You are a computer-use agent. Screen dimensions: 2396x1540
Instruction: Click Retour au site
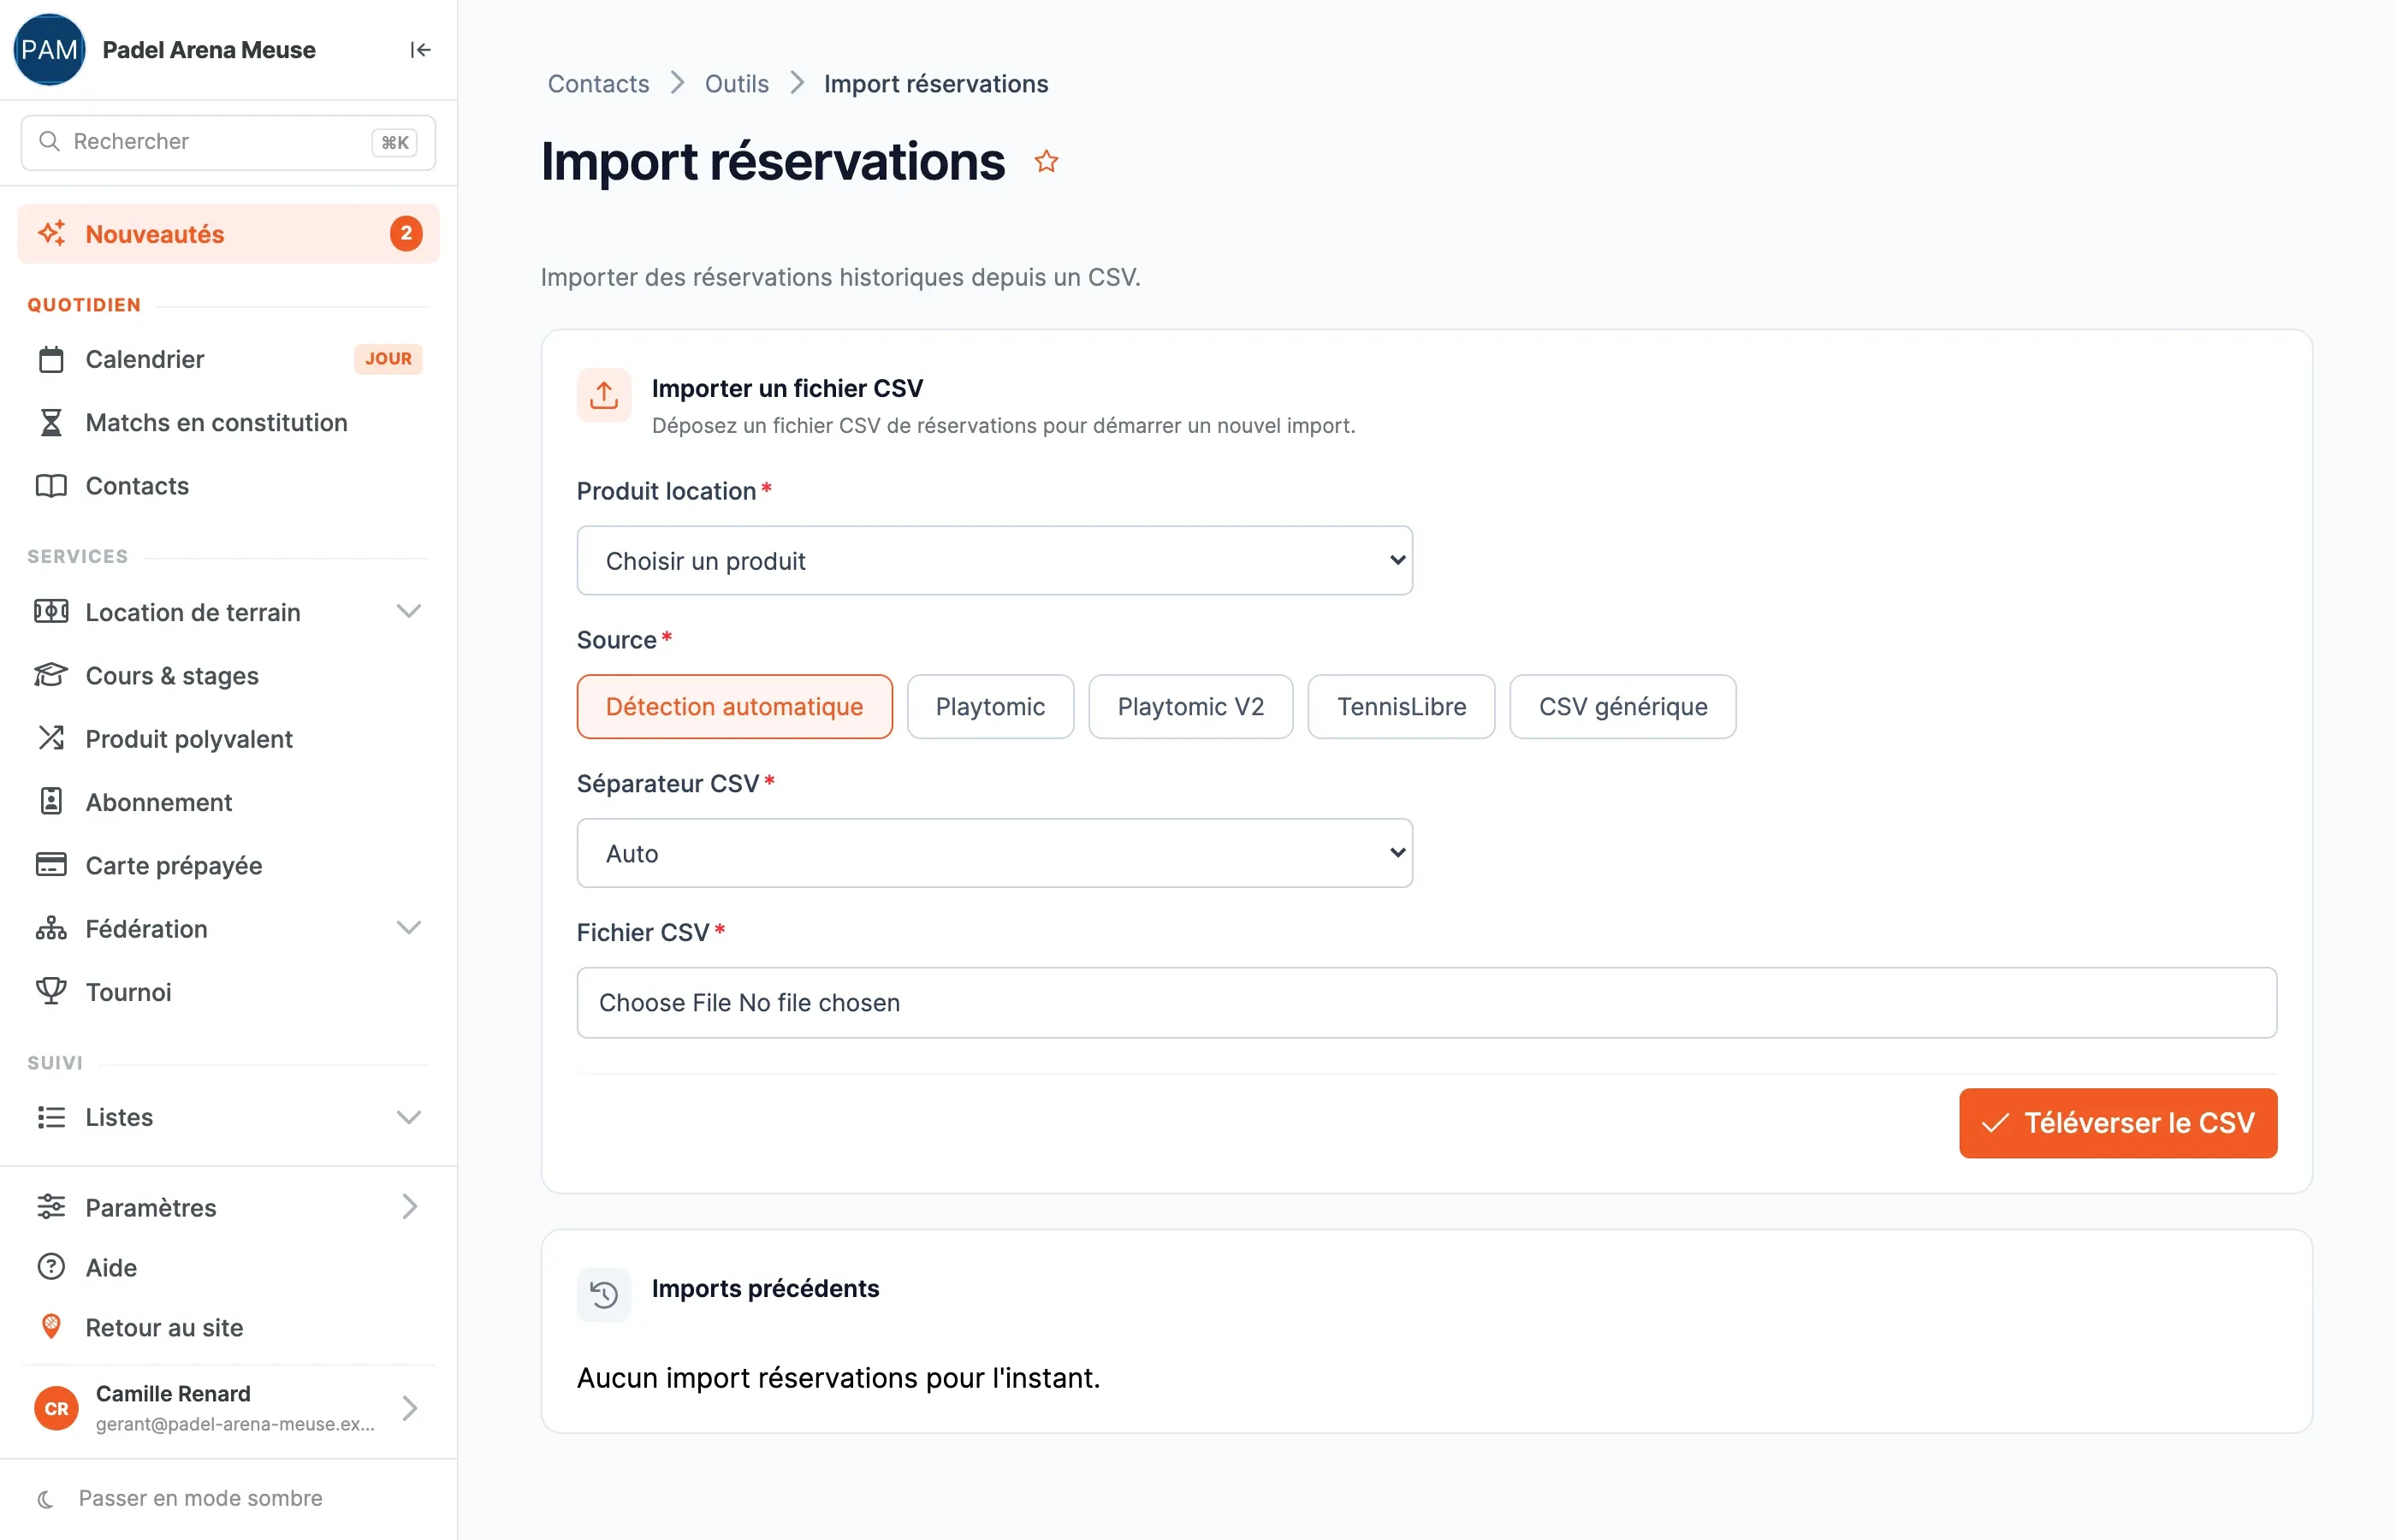pyautogui.click(x=228, y=1327)
